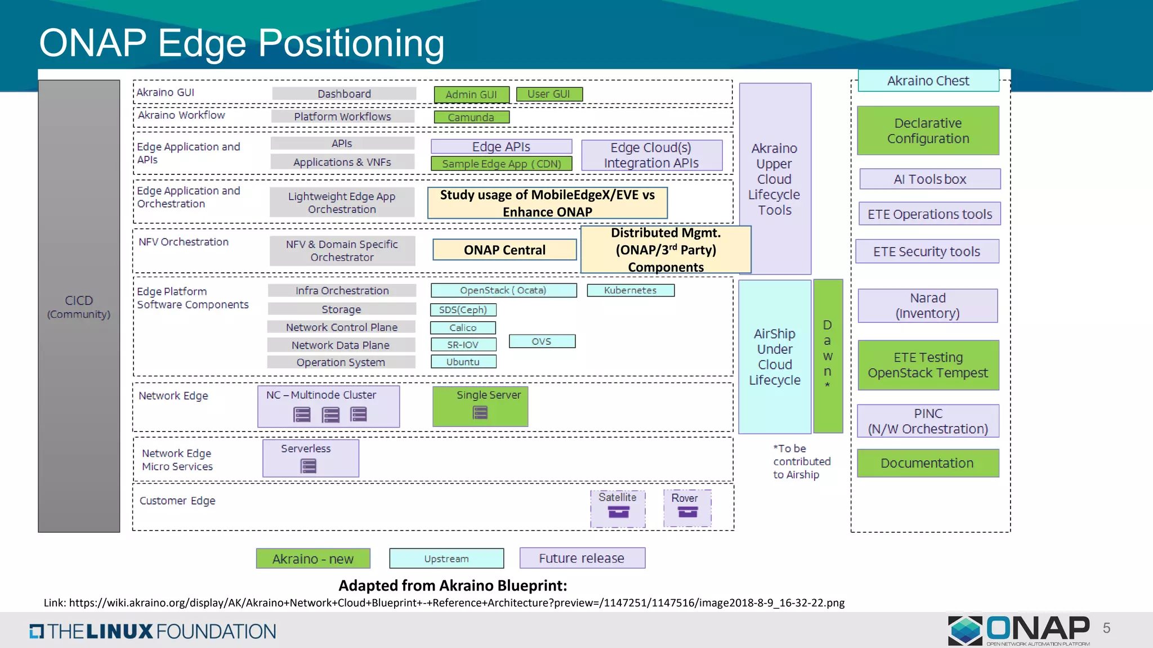Click the Future release legend box
1153x648 pixels.
(582, 558)
